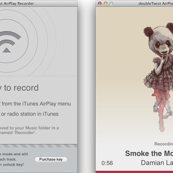Screen dimensions: 173x173
Task: Click the 'doubleTwist AirPla' right window title
Action: click(x=156, y=3)
